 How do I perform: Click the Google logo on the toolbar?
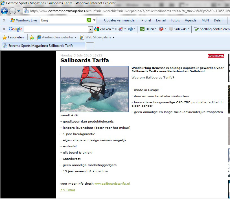point(16,29)
